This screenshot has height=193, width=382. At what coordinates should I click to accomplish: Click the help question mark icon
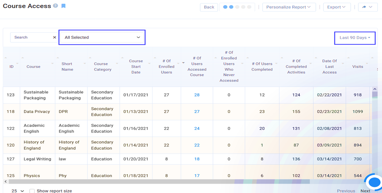click(56, 6)
